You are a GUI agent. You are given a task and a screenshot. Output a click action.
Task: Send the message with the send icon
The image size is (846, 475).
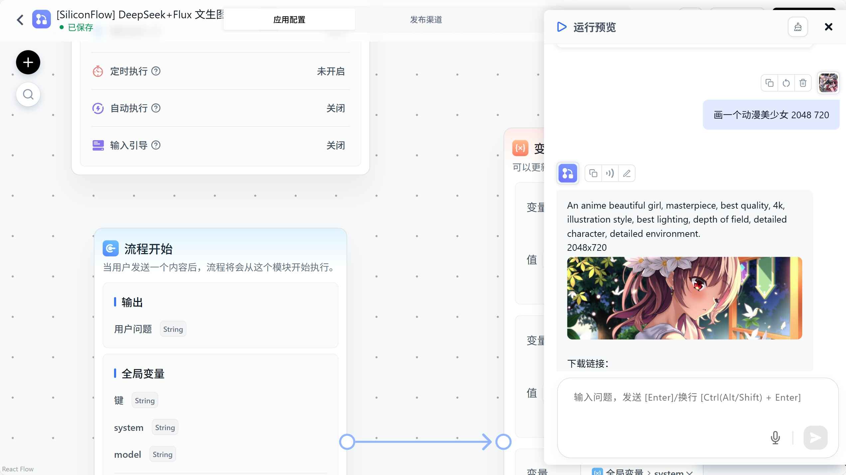815,438
